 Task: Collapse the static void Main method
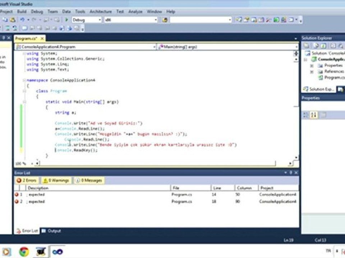click(x=24, y=102)
